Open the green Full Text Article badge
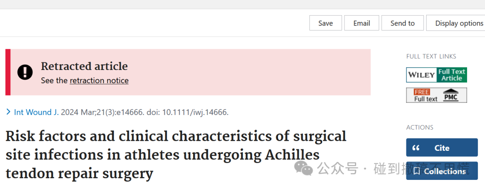The height and width of the screenshot is (188, 485). coord(452,75)
